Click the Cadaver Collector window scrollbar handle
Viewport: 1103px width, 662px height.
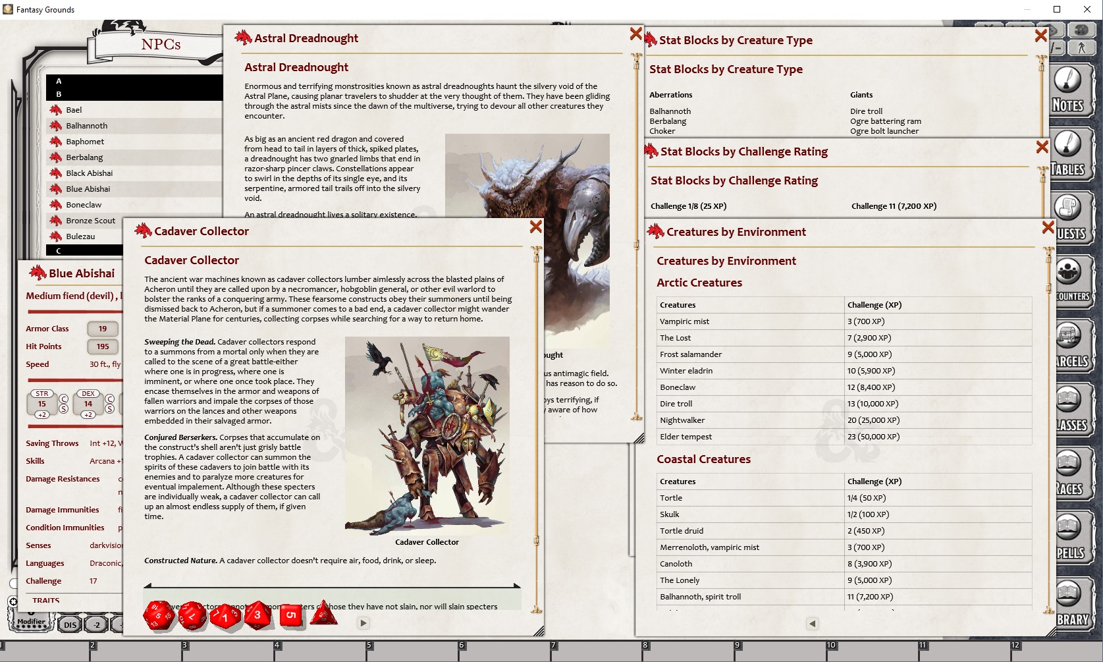(536, 540)
